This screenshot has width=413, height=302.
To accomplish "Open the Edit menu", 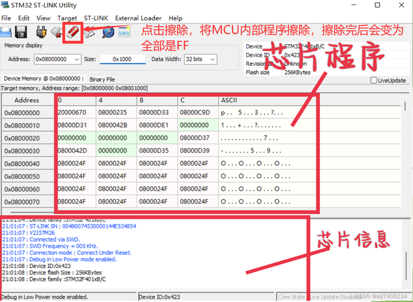I will pos(24,18).
